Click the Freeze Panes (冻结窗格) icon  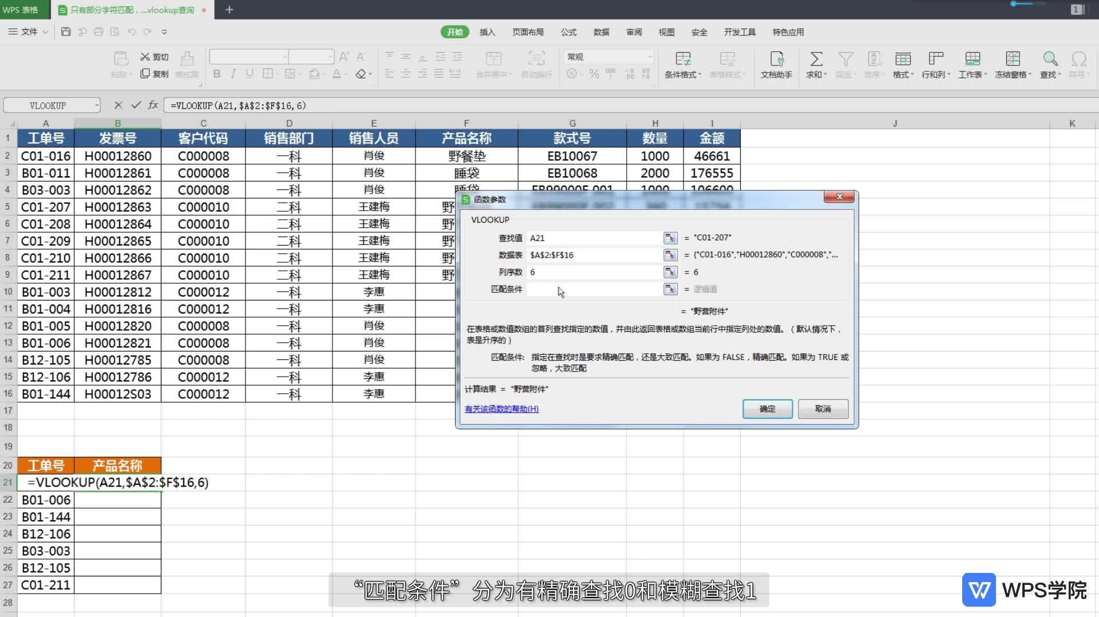[x=1013, y=58]
